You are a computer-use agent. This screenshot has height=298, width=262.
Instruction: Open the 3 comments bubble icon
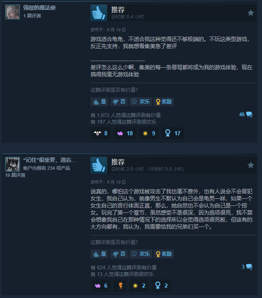(x=249, y=267)
